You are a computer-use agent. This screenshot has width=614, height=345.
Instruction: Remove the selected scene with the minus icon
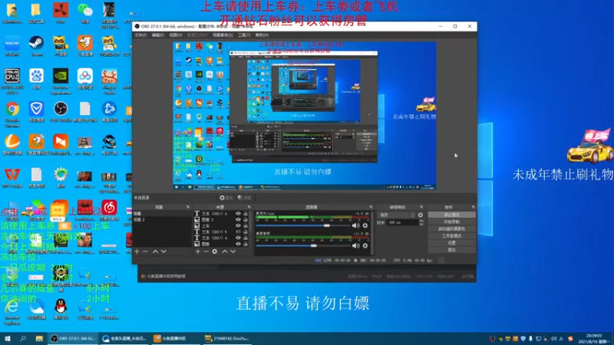click(145, 251)
